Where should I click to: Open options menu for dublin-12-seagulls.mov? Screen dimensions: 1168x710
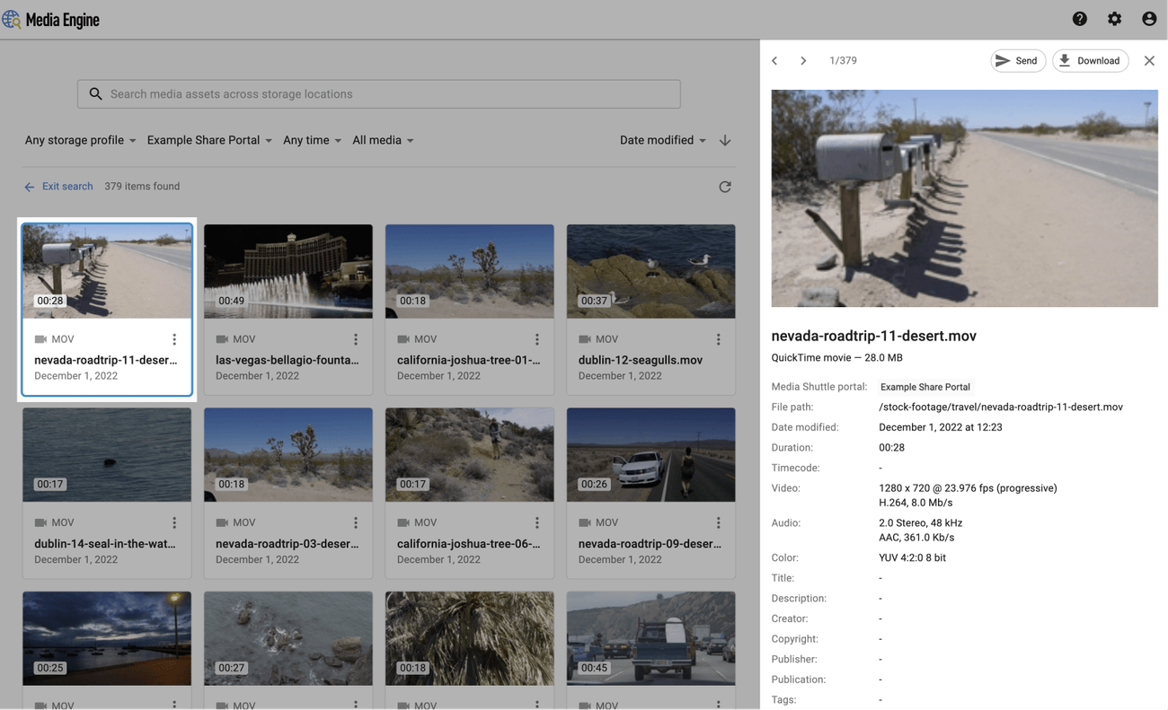coord(718,339)
